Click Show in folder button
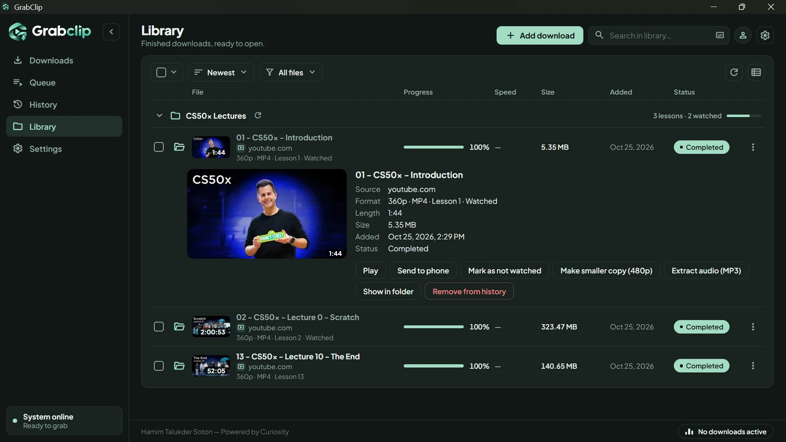The image size is (786, 442). tap(388, 291)
